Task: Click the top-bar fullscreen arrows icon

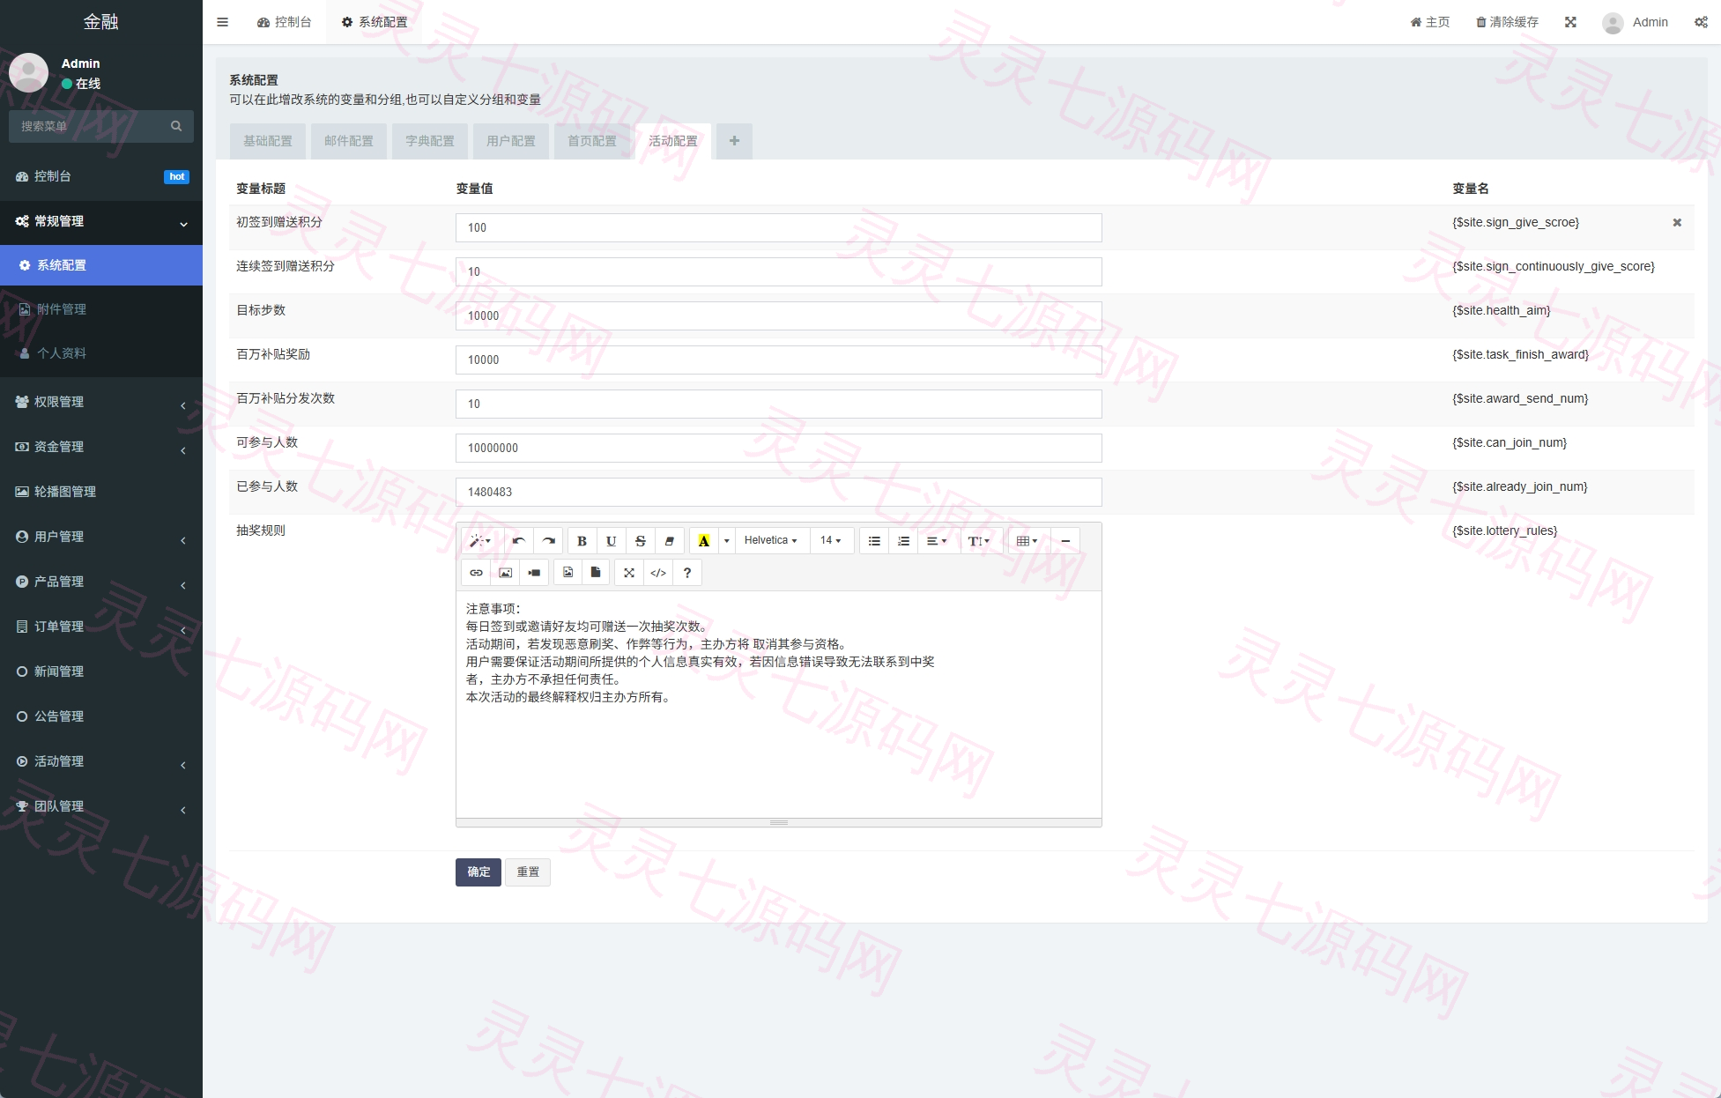Action: point(1570,22)
